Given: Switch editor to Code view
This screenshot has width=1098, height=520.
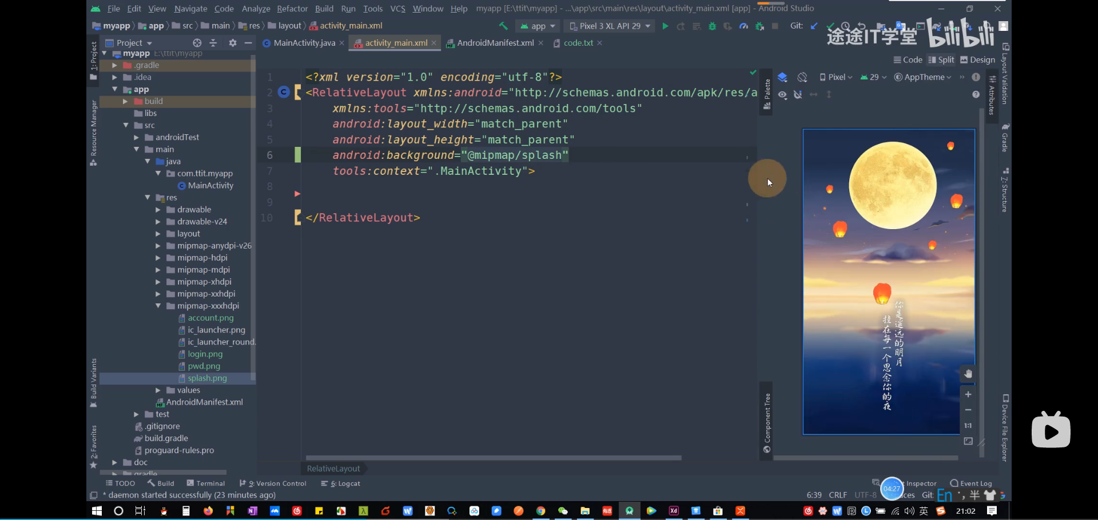Looking at the screenshot, I should [908, 60].
